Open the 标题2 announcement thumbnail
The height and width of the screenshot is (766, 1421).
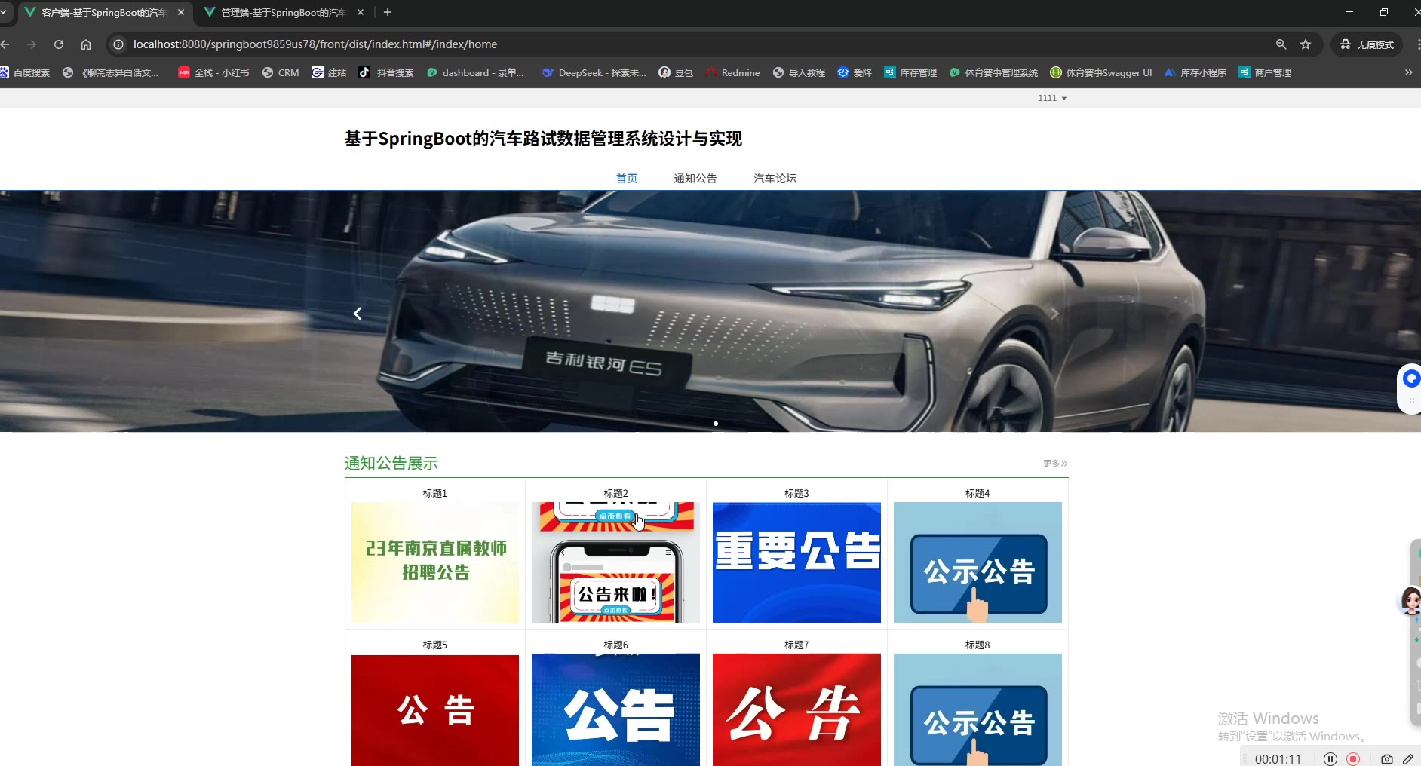615,562
